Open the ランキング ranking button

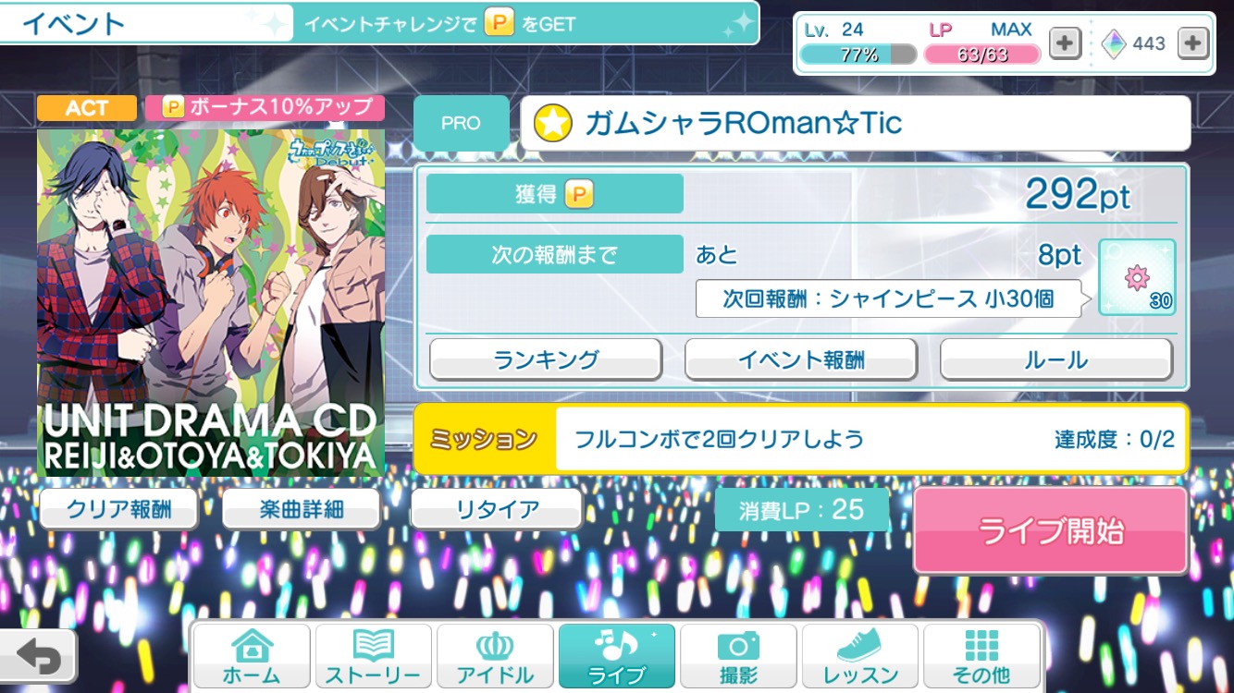(x=546, y=359)
